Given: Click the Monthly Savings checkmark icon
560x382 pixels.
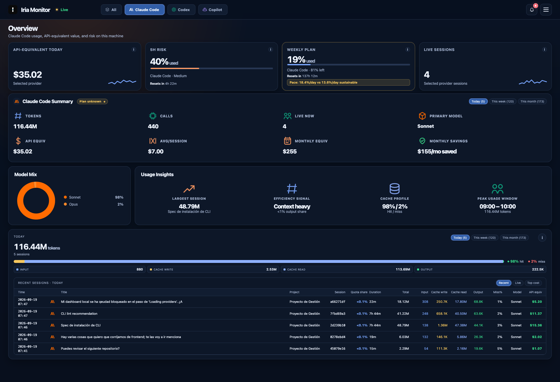Looking at the screenshot, I should pyautogui.click(x=422, y=141).
